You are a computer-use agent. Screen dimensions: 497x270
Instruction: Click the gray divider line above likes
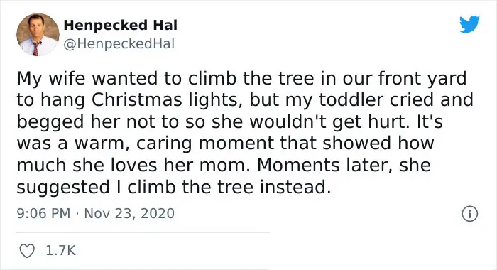(x=143, y=232)
